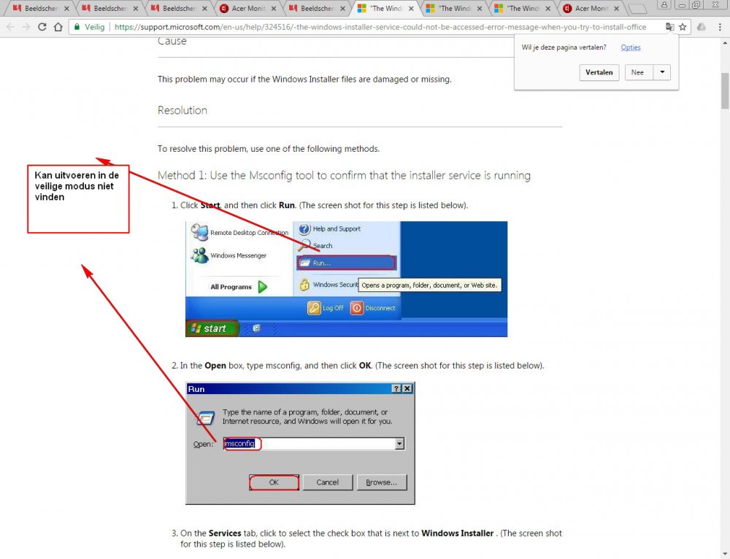Click the translate icon in address bar

click(x=669, y=27)
